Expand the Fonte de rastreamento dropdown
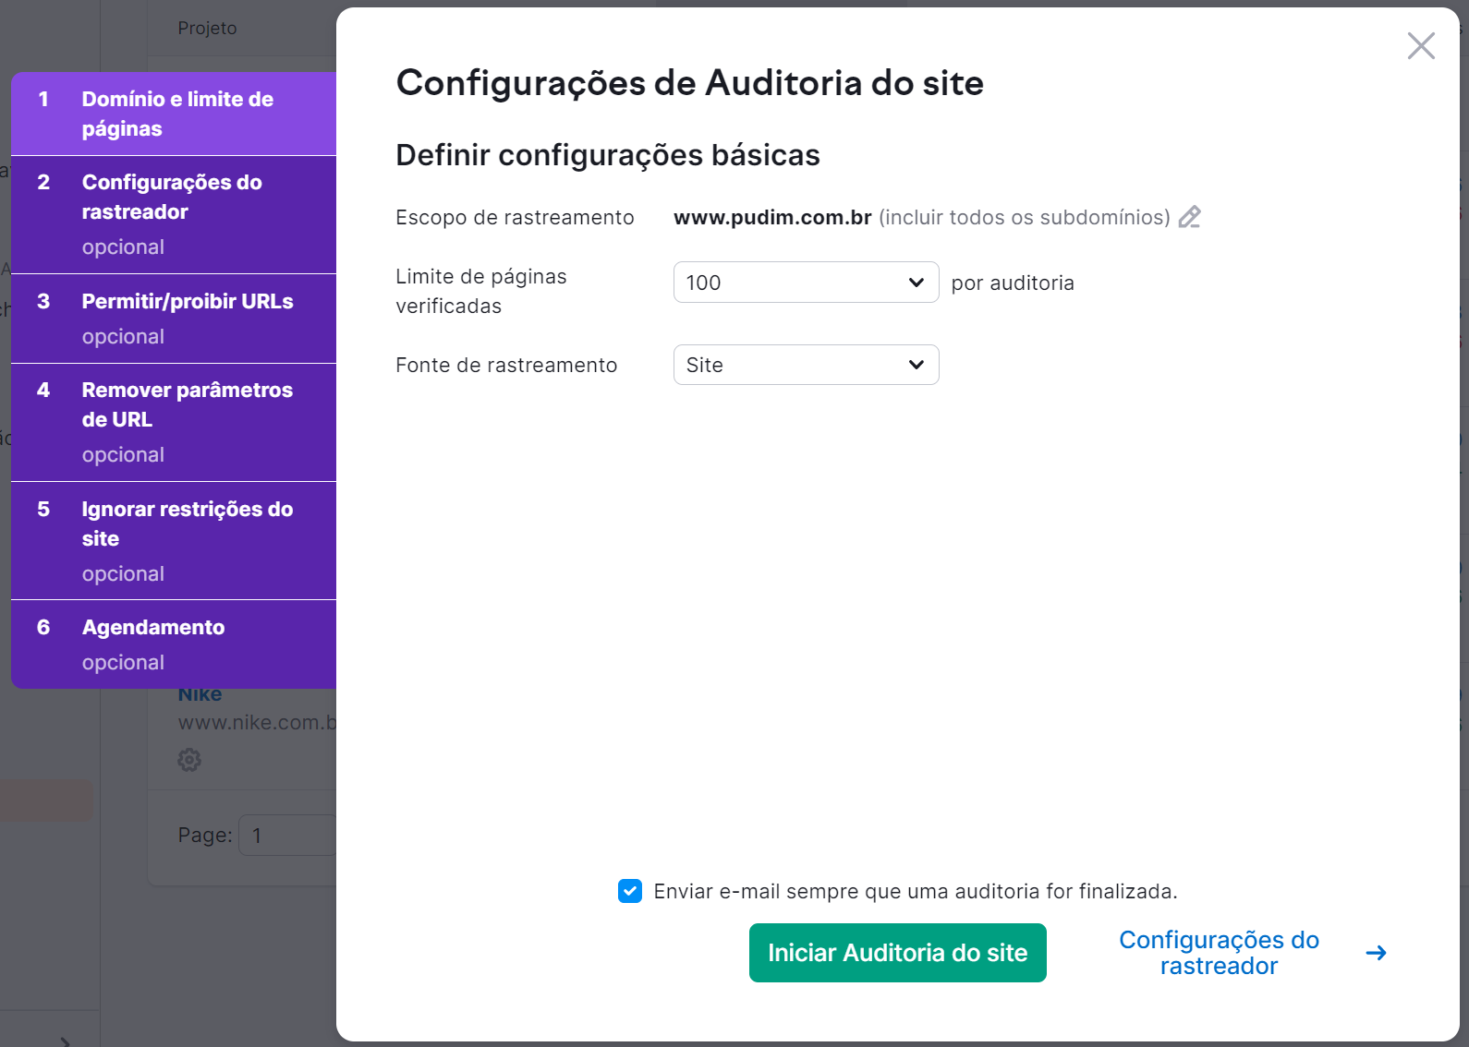 coord(806,365)
